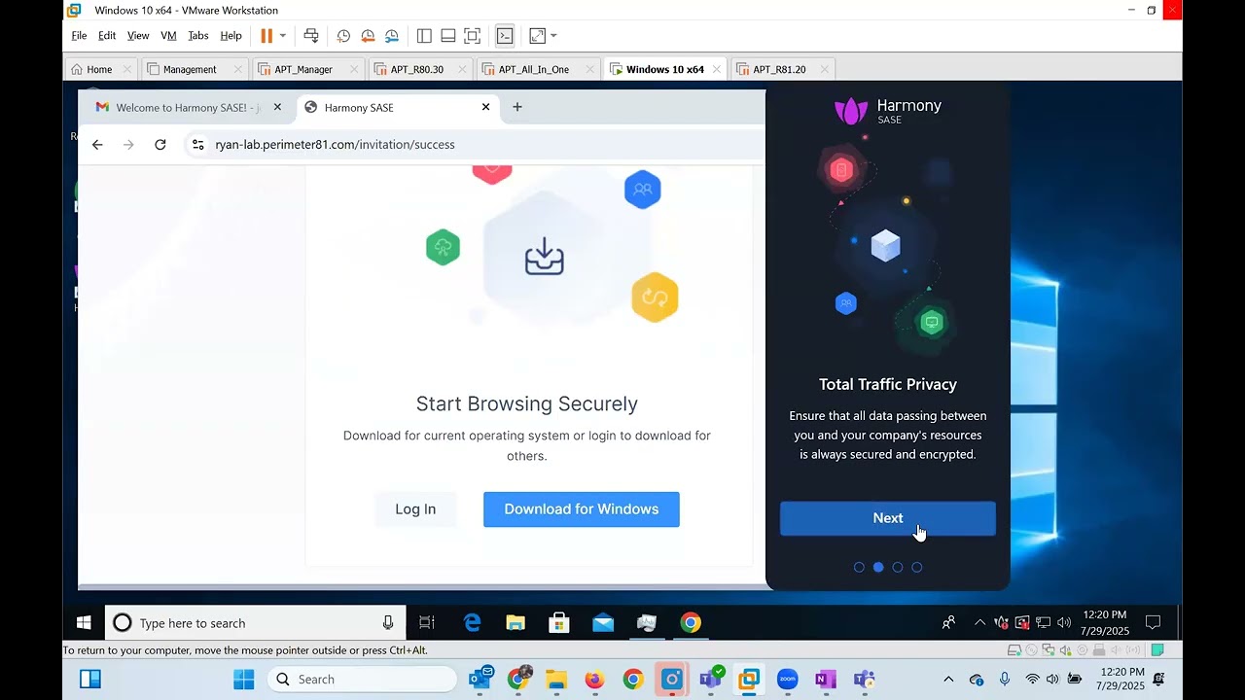Viewport: 1245px width, 700px height.
Task: Open the Windows 10 Start menu in VM
Action: (x=85, y=623)
